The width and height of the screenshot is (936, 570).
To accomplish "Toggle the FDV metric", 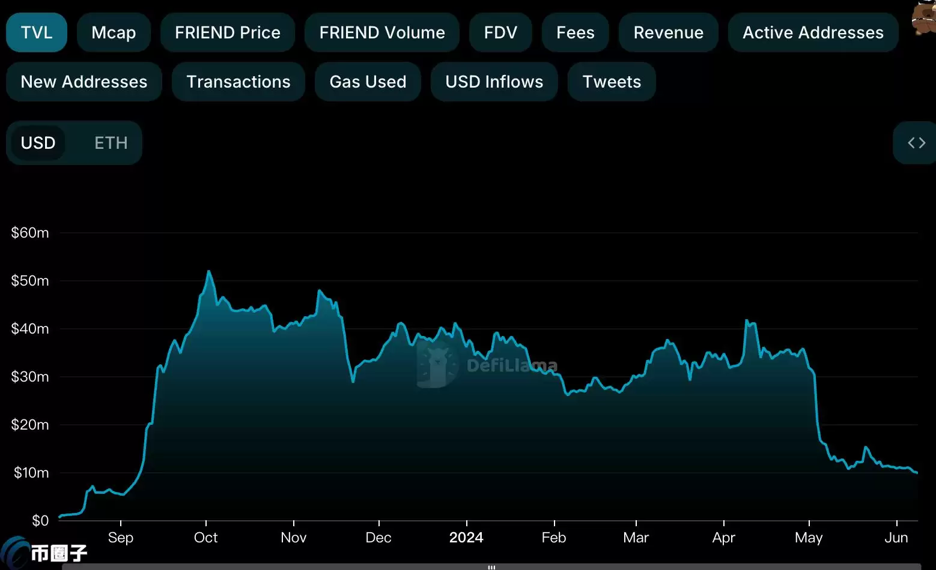I will tap(500, 32).
